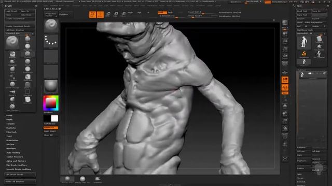Toggle the Zsub button
The width and height of the screenshot is (332, 186).
click(x=171, y=12)
